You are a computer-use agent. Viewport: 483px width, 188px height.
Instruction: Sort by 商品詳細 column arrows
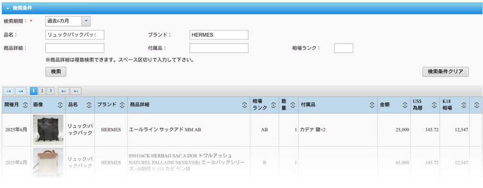pos(245,105)
